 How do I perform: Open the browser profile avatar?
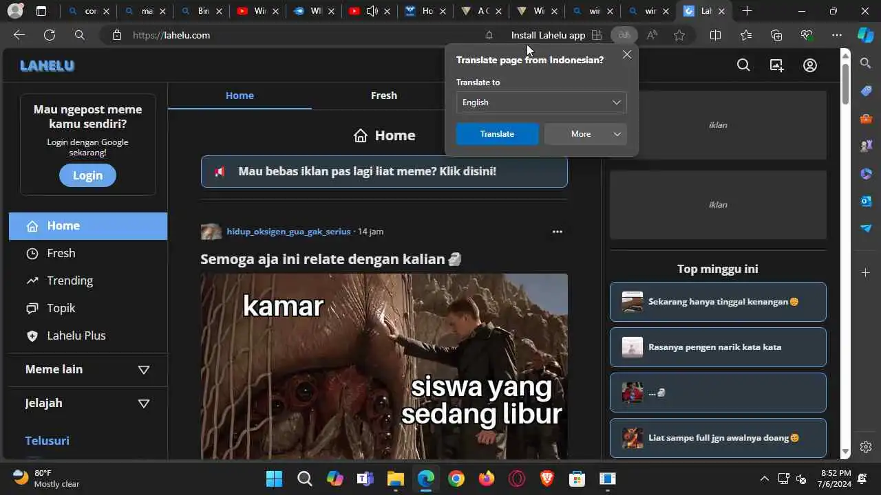[x=15, y=11]
